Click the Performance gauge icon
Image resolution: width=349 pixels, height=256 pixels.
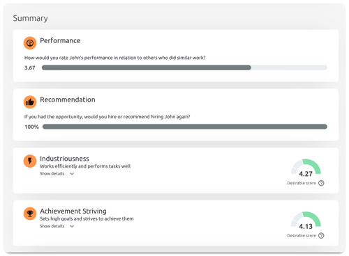click(30, 43)
